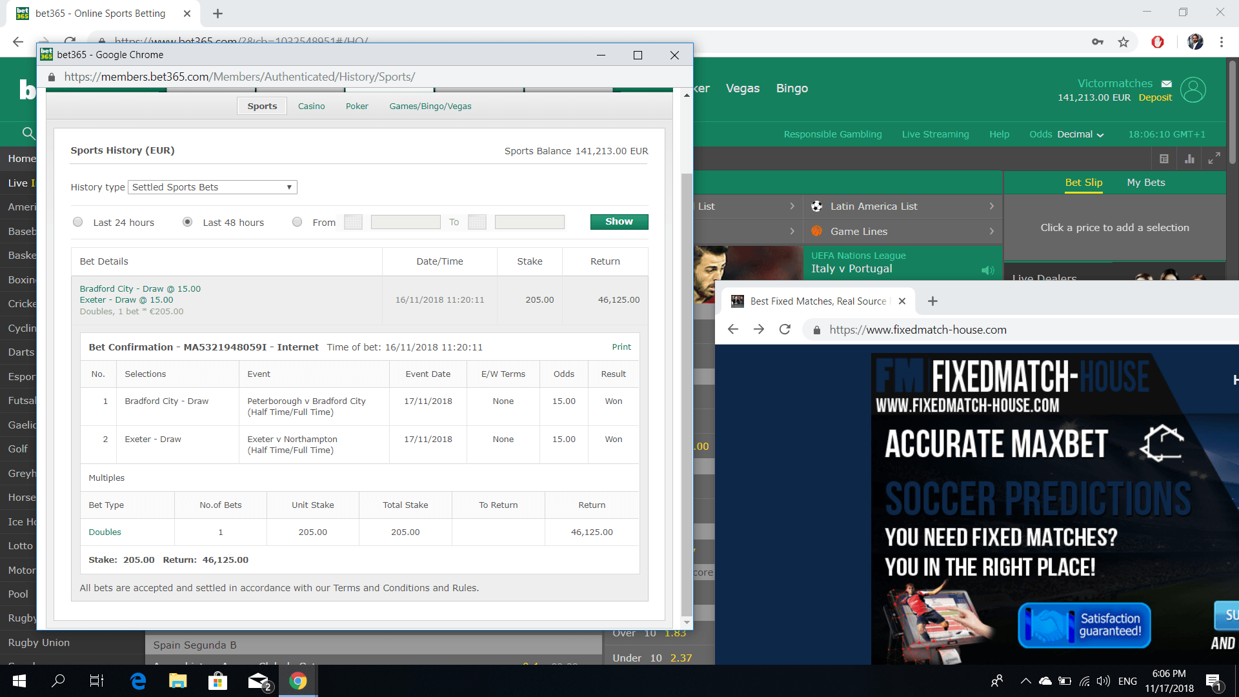The height and width of the screenshot is (697, 1239).
Task: Click scroll-down arrow of history popup
Action: (687, 623)
